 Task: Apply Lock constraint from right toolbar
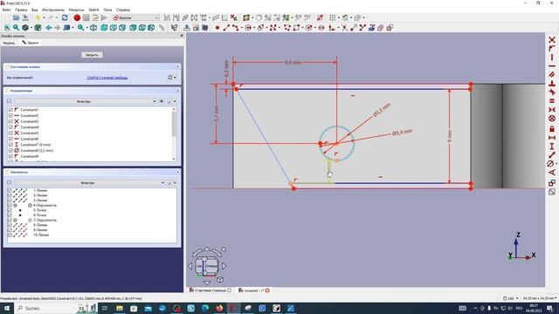[552, 128]
